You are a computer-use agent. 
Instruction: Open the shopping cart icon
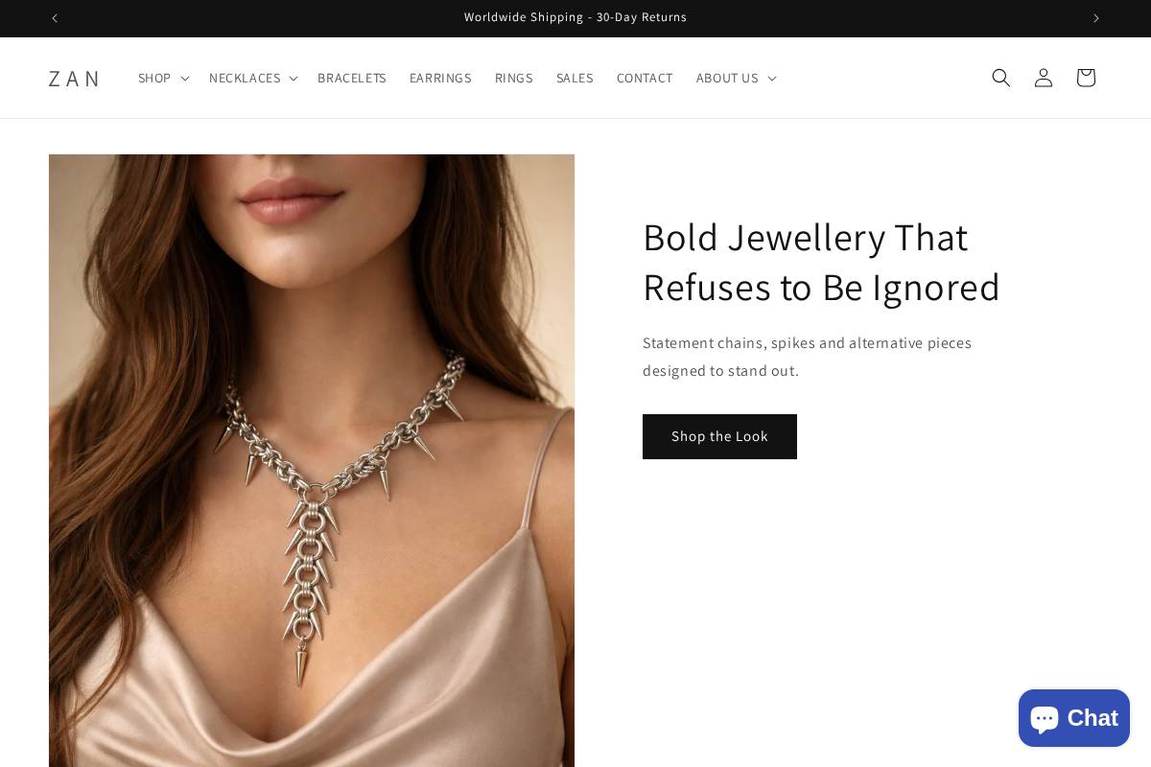point(1085,78)
